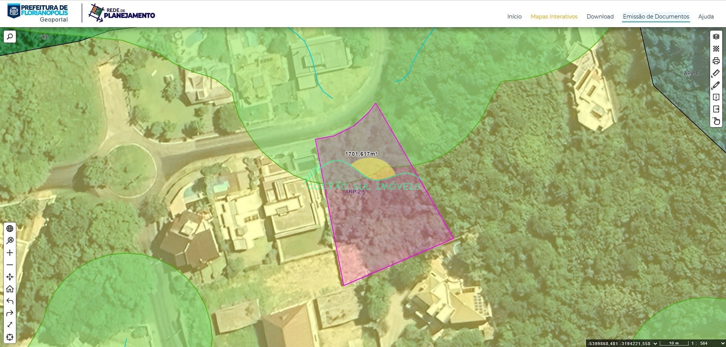Click the export map icon
The image size is (726, 347).
716,109
